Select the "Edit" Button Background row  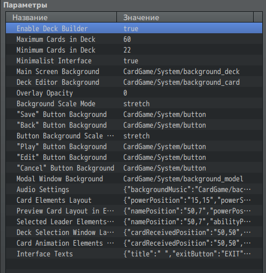pyautogui.click(x=134, y=157)
